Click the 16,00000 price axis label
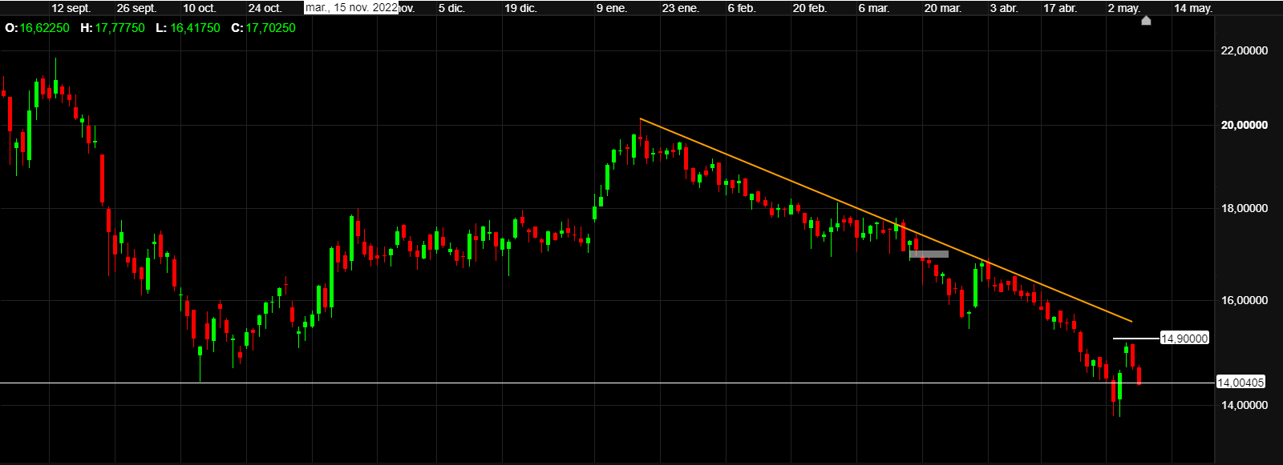 [x=1244, y=300]
